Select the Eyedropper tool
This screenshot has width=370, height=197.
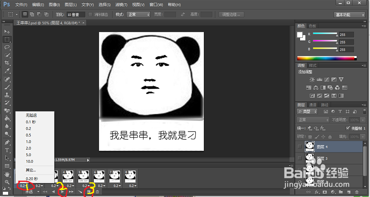click(x=7, y=71)
